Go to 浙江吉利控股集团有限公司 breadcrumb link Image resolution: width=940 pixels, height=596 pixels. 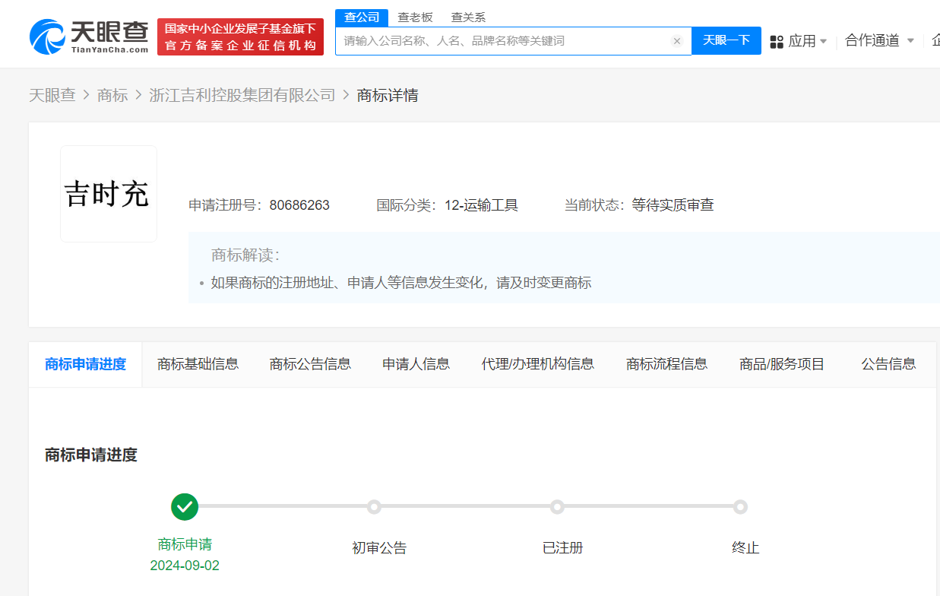242,95
